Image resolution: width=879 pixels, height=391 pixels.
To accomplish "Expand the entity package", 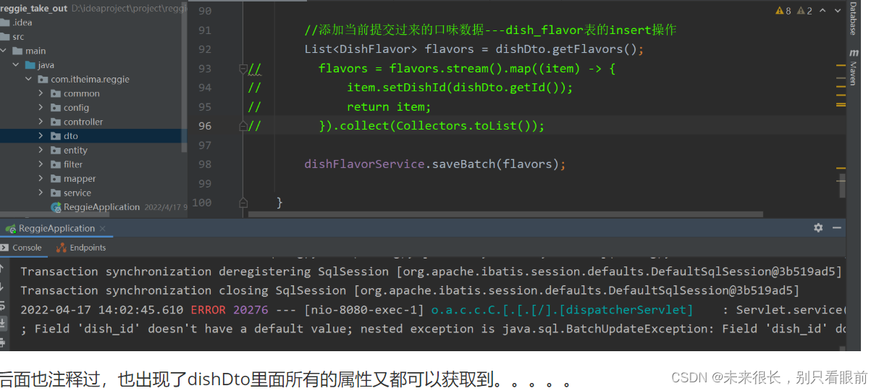I will (x=41, y=150).
